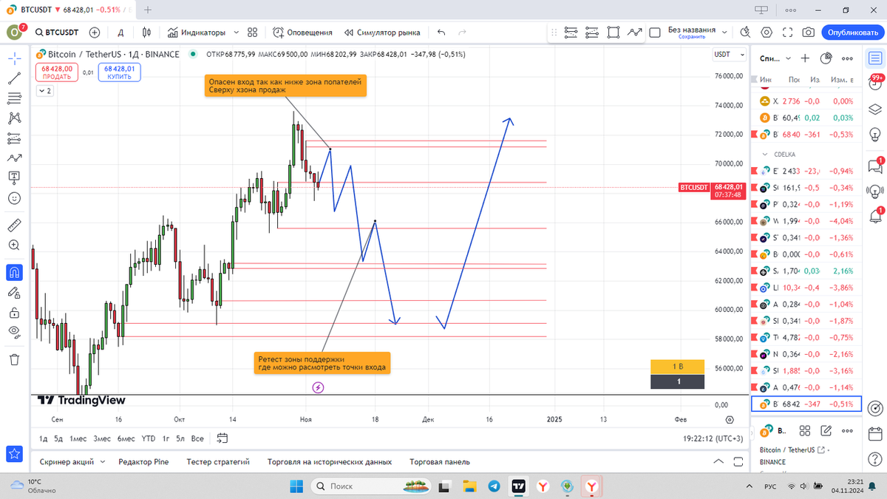Viewport: 887px width, 499px height.
Task: Open BTCUSDT symbol search
Action: click(x=56, y=33)
